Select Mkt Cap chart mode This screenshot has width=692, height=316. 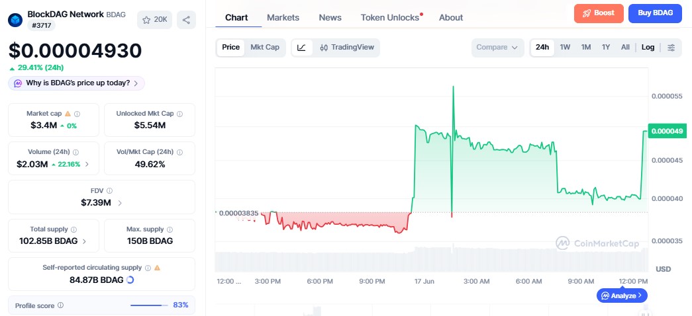coord(265,47)
